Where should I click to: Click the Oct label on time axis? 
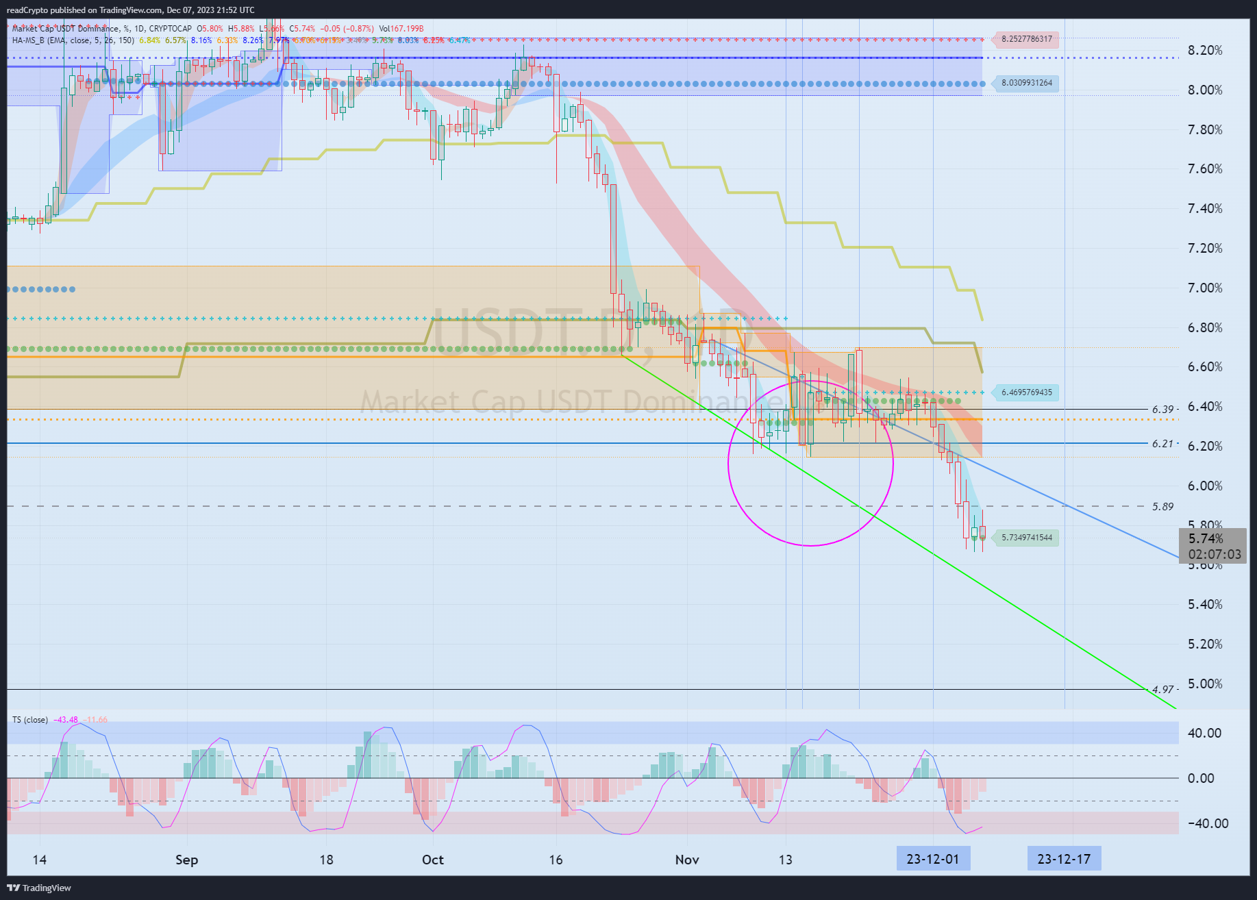433,860
